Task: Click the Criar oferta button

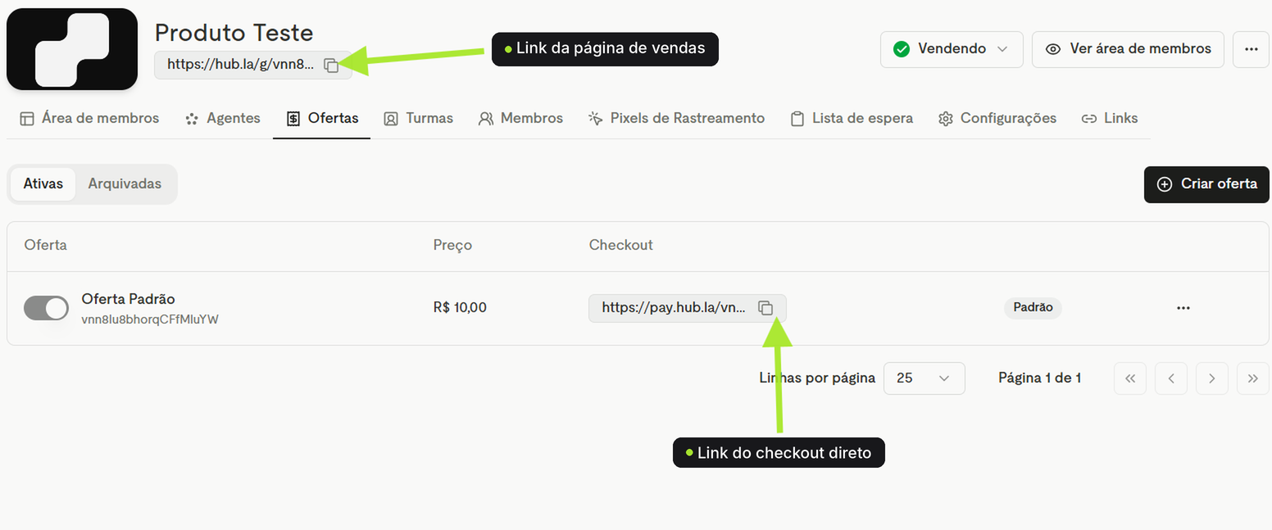Action: 1206,184
